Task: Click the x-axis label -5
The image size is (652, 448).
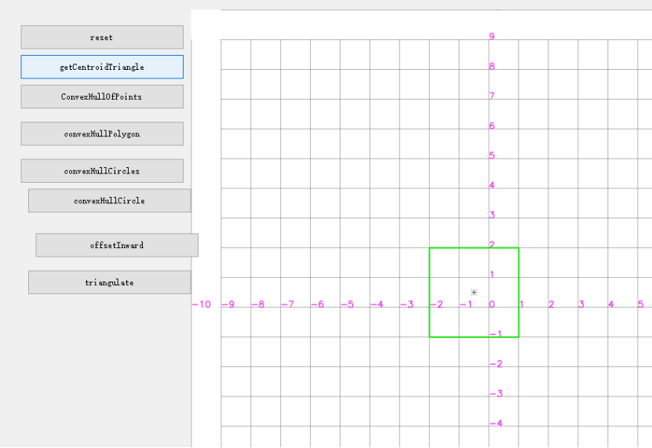Action: [348, 304]
